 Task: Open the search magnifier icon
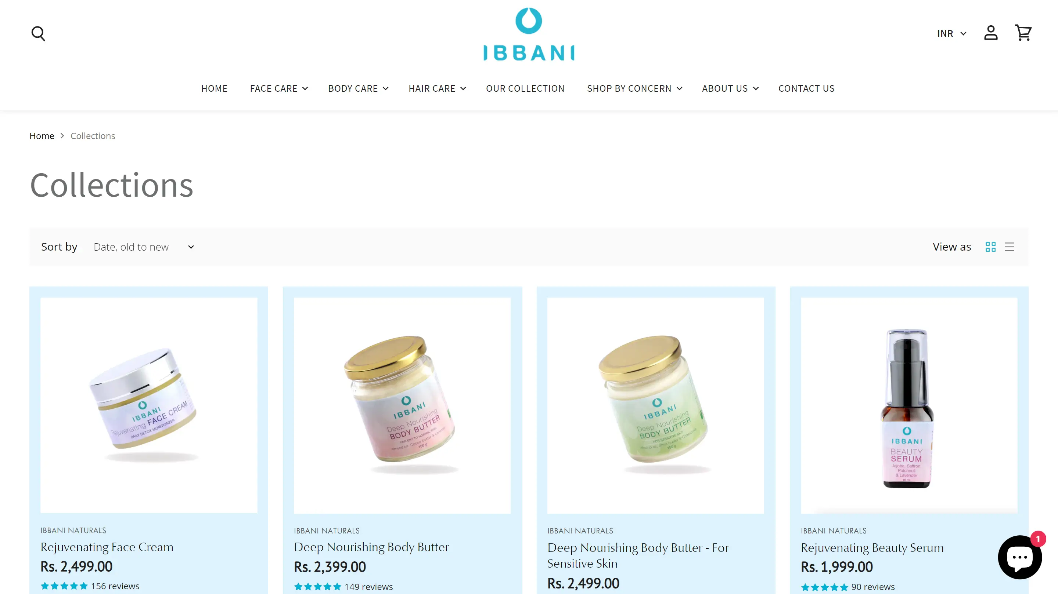pyautogui.click(x=38, y=33)
